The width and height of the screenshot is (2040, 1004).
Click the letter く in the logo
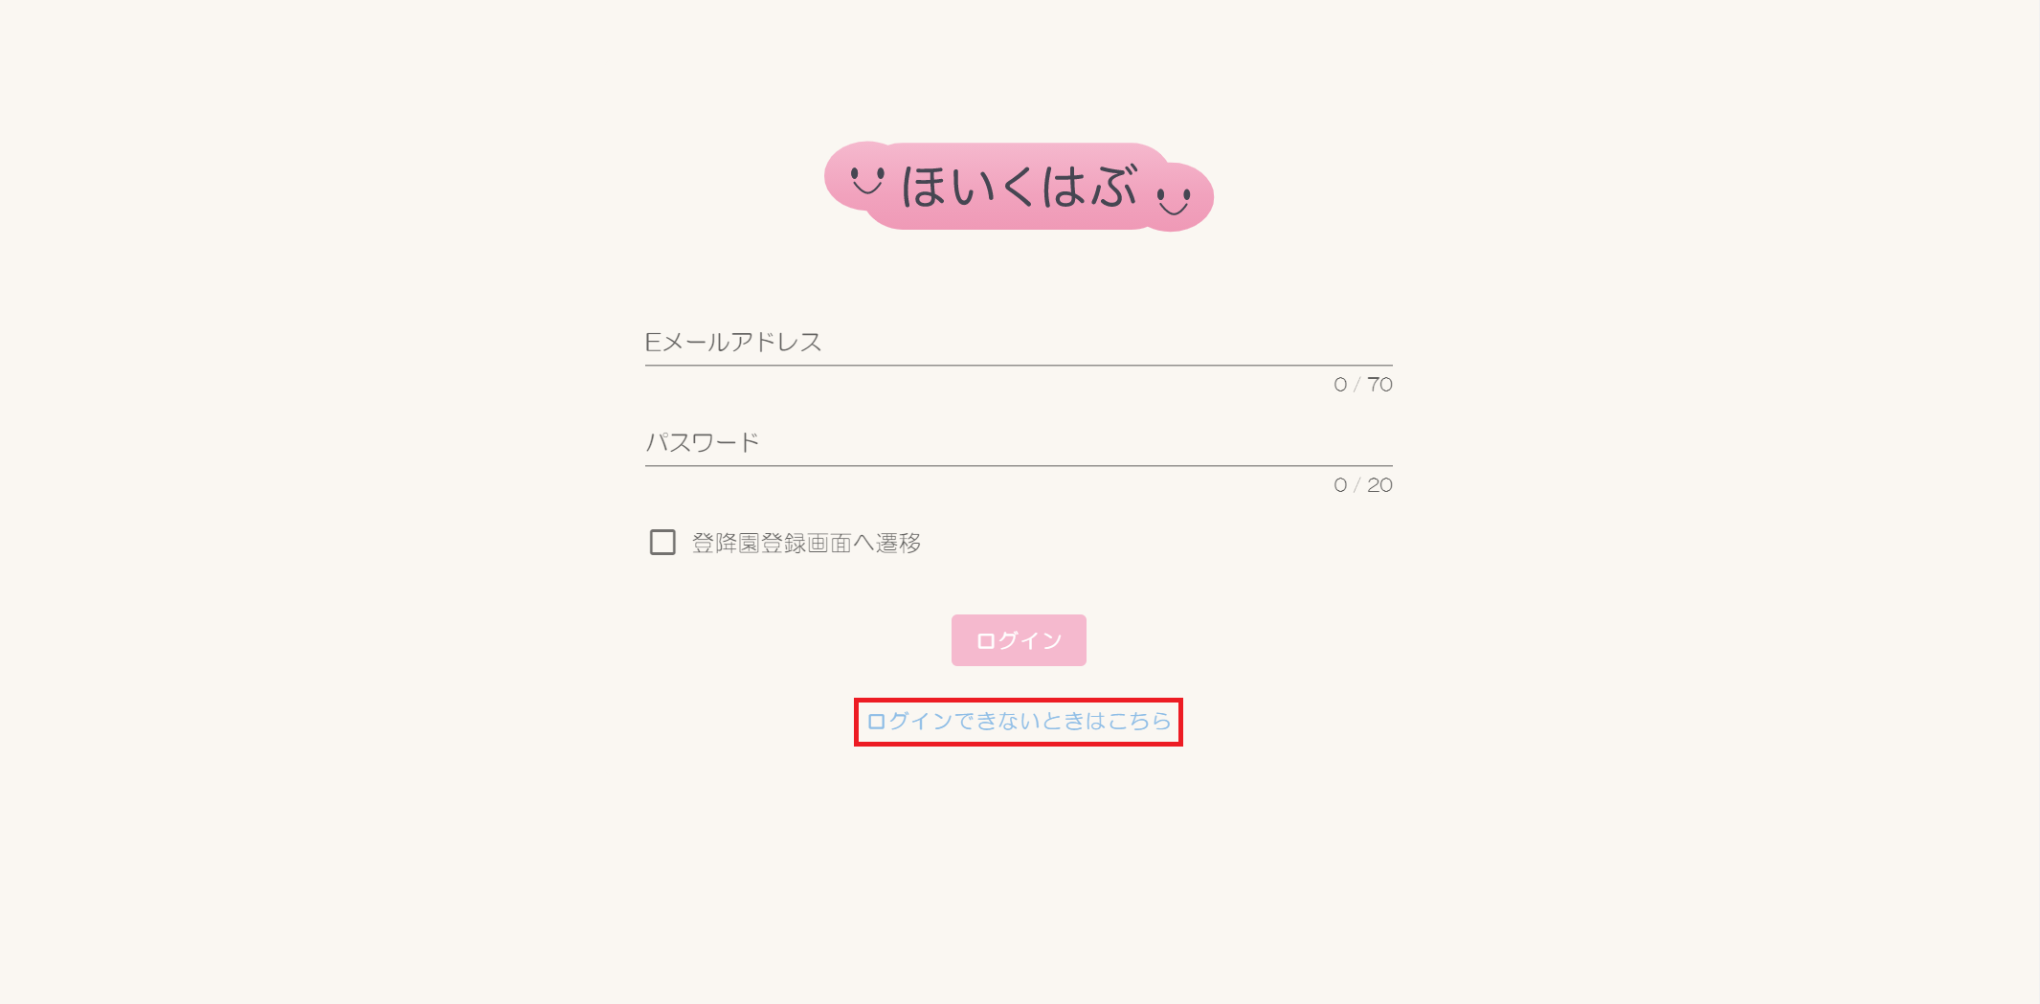coord(1018,186)
